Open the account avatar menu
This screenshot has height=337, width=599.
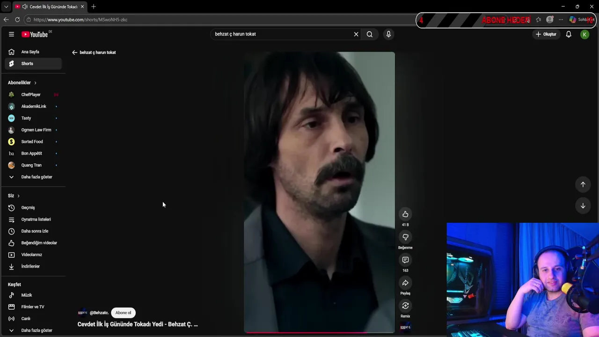coord(584,34)
